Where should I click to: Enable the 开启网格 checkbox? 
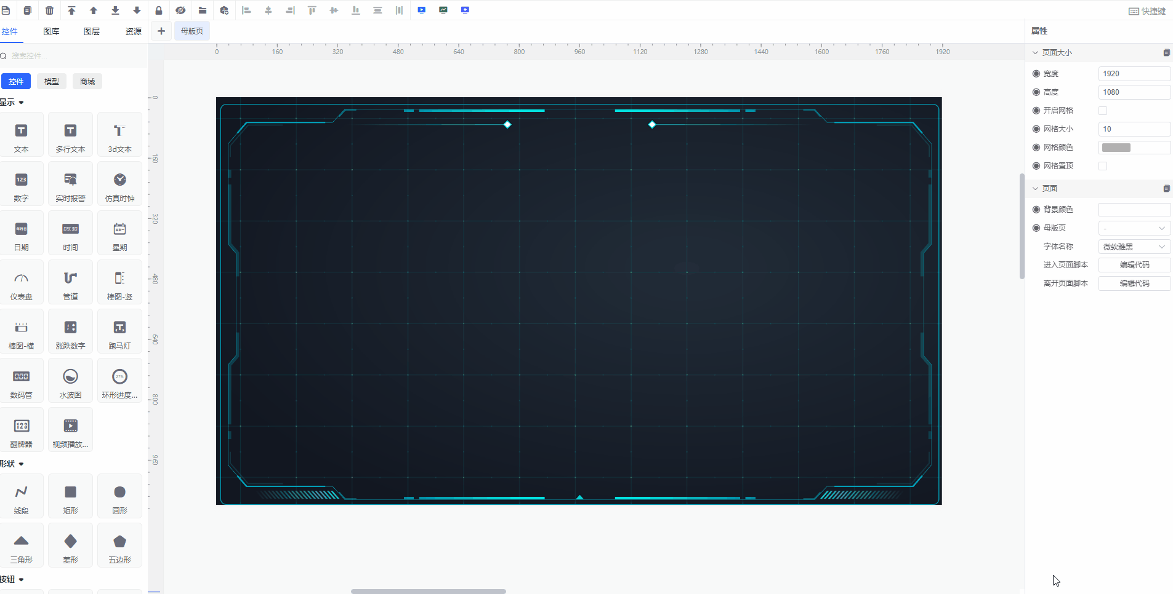[x=1103, y=111]
